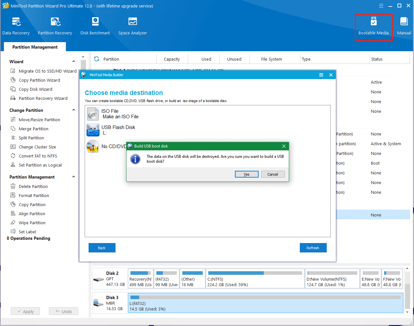Open the Data Recovery tool
Viewport: 414px width, 326px height.
[x=16, y=26]
